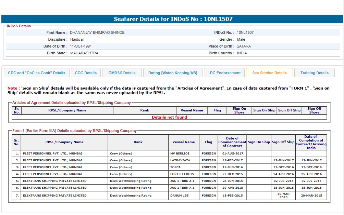Screen dimensions: 344x215
Task: Select the DANUM 155 vessel cell
Action: coord(180,196)
